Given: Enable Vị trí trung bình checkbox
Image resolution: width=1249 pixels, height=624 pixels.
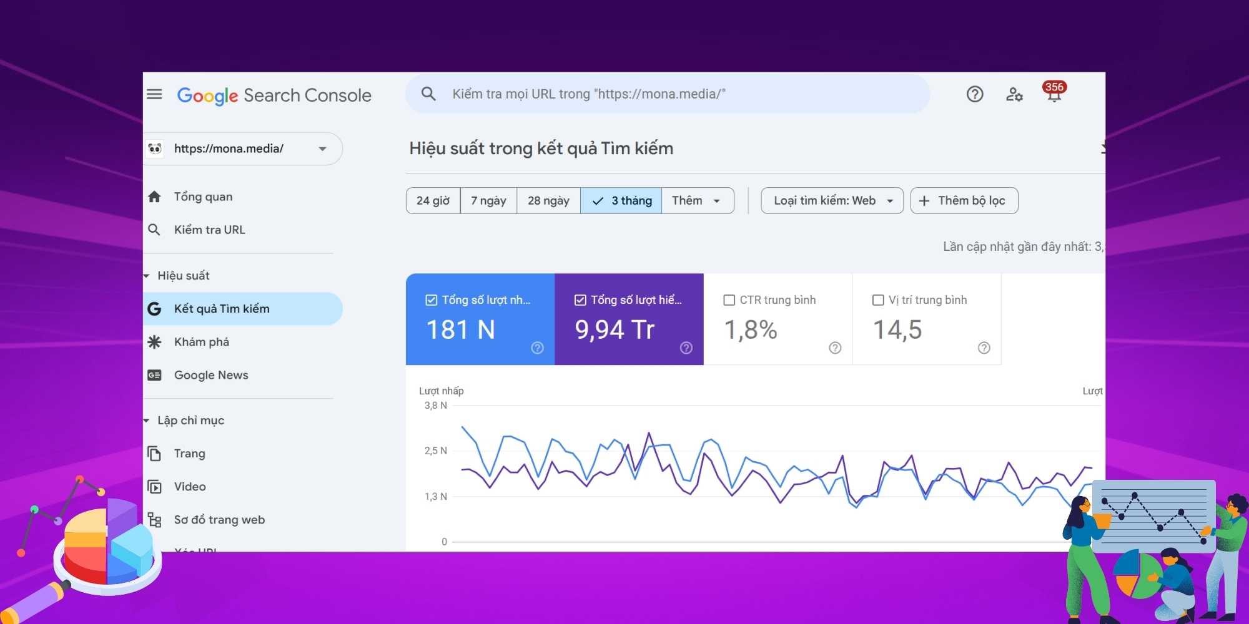Looking at the screenshot, I should [x=878, y=300].
